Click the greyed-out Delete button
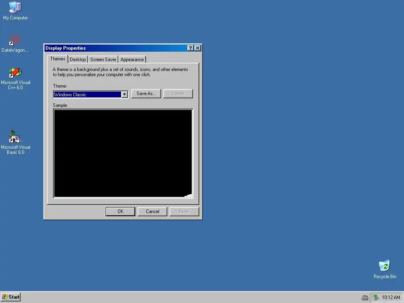 point(178,94)
